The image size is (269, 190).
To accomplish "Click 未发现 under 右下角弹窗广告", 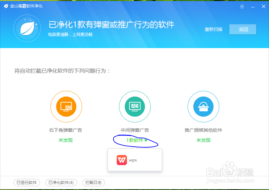I will pos(66,140).
